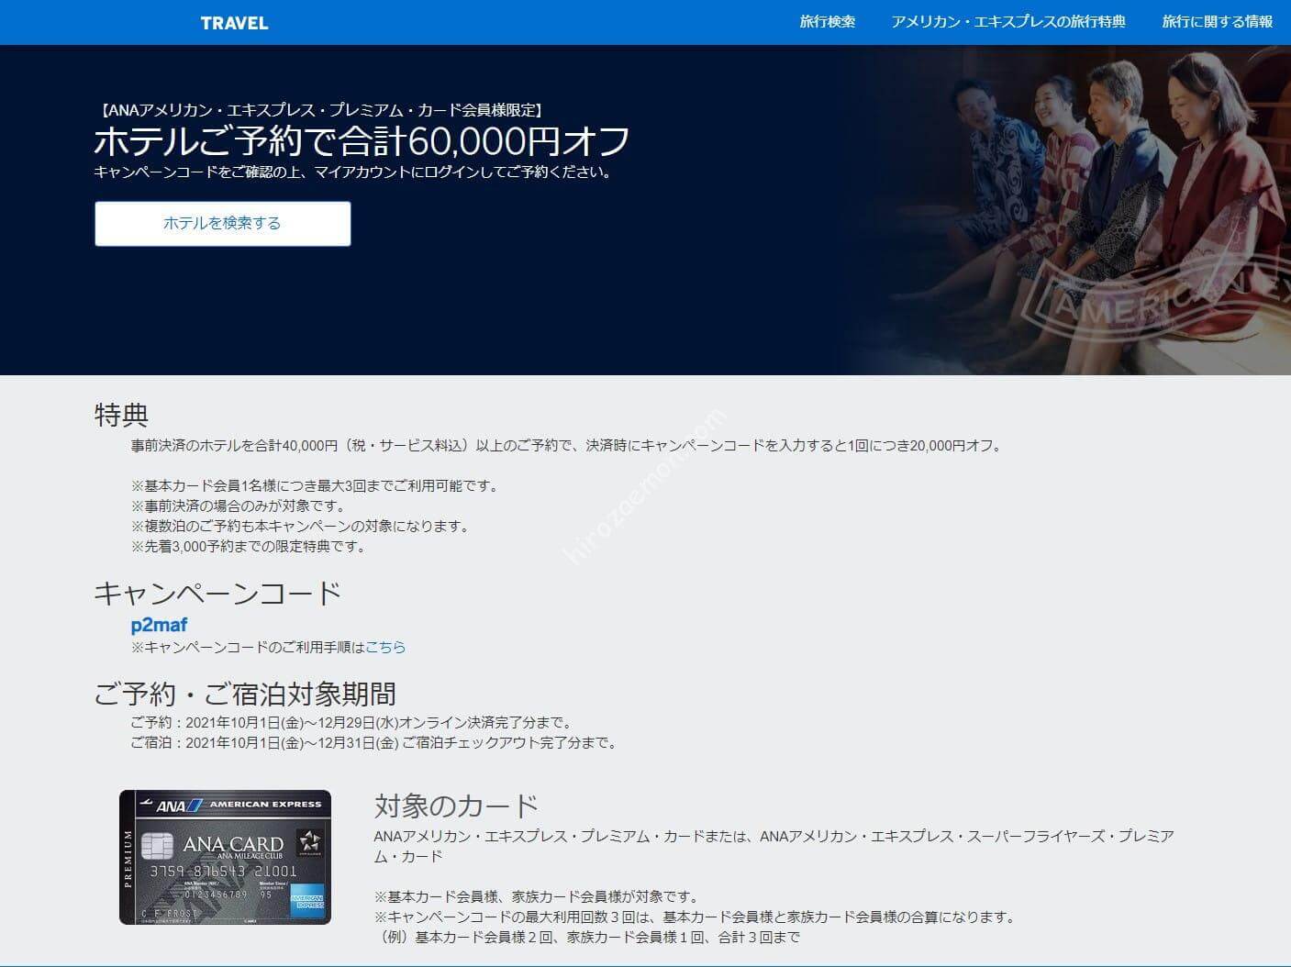The width and height of the screenshot is (1291, 967).
Task: Select the campaign code p2maf
Action: pyautogui.click(x=160, y=625)
